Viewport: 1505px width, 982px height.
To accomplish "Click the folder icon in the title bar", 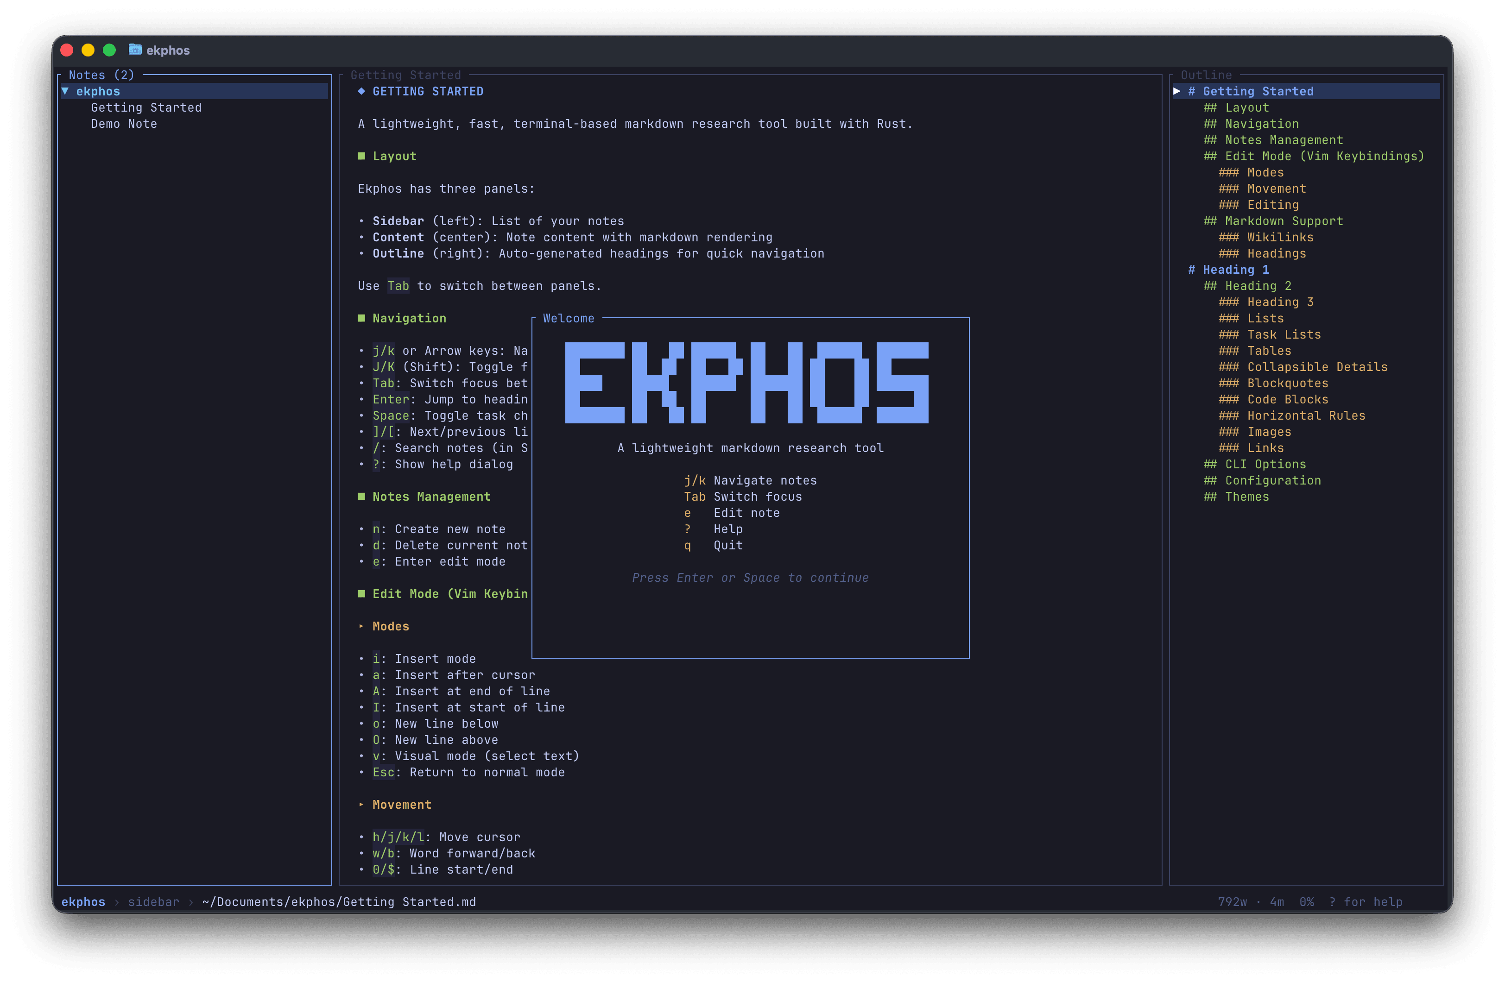I will (x=135, y=50).
